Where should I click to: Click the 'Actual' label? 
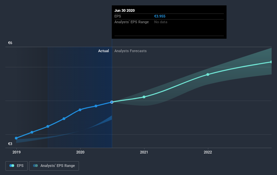(104, 51)
